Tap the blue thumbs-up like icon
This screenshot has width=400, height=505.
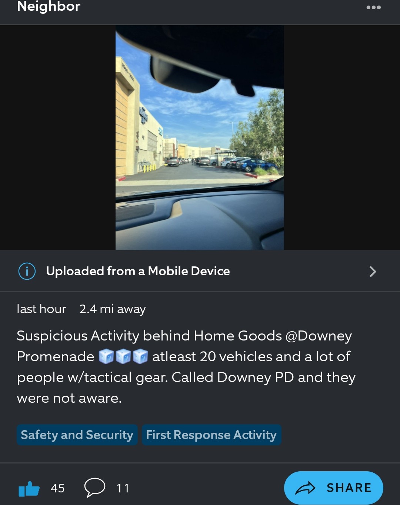29,489
